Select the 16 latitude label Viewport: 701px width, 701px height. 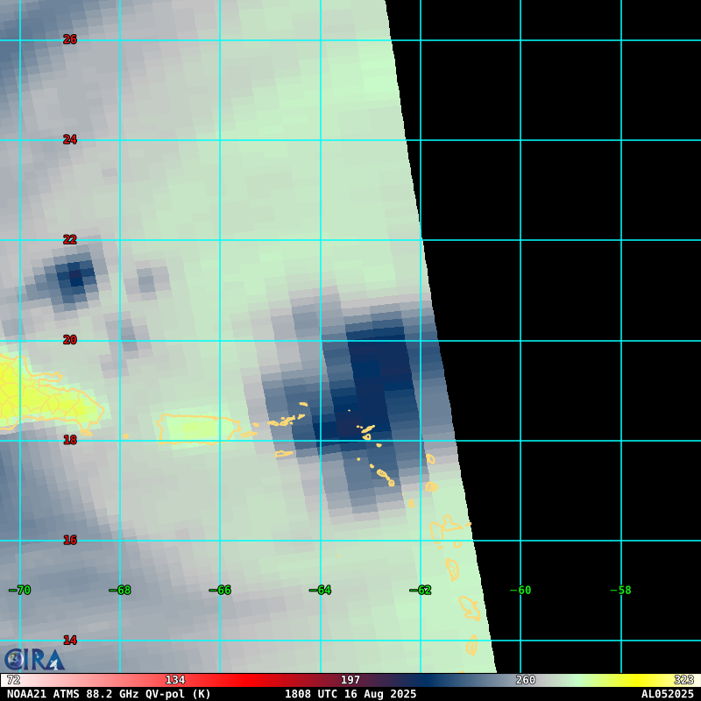pyautogui.click(x=70, y=541)
